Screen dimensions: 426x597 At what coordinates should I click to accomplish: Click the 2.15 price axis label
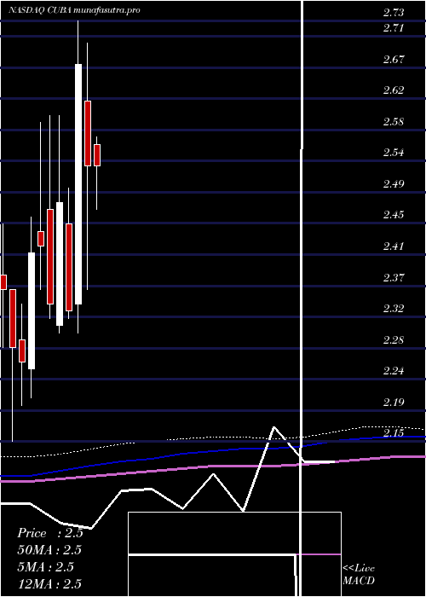click(394, 433)
